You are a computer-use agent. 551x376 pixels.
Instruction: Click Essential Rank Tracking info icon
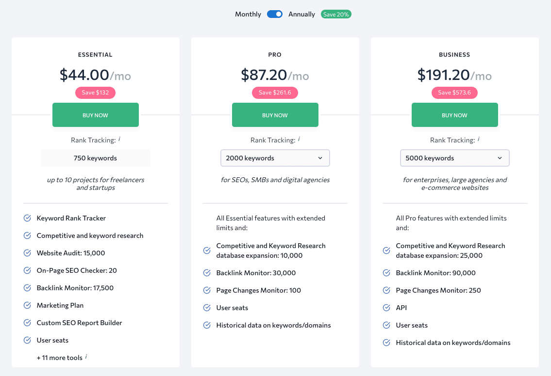click(119, 139)
